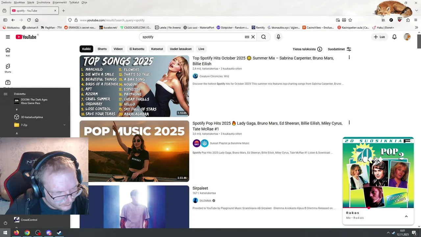Viewport: 421px width, 237px height.
Task: Select the Videot filter chip
Action: coord(118,49)
